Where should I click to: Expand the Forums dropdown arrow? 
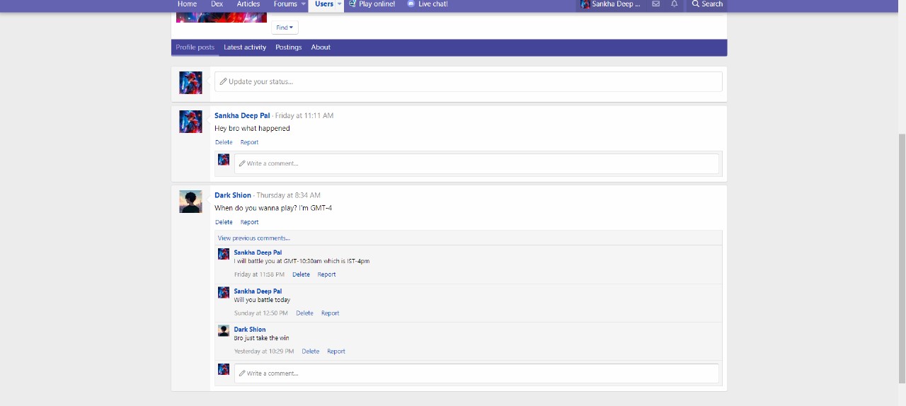(304, 4)
